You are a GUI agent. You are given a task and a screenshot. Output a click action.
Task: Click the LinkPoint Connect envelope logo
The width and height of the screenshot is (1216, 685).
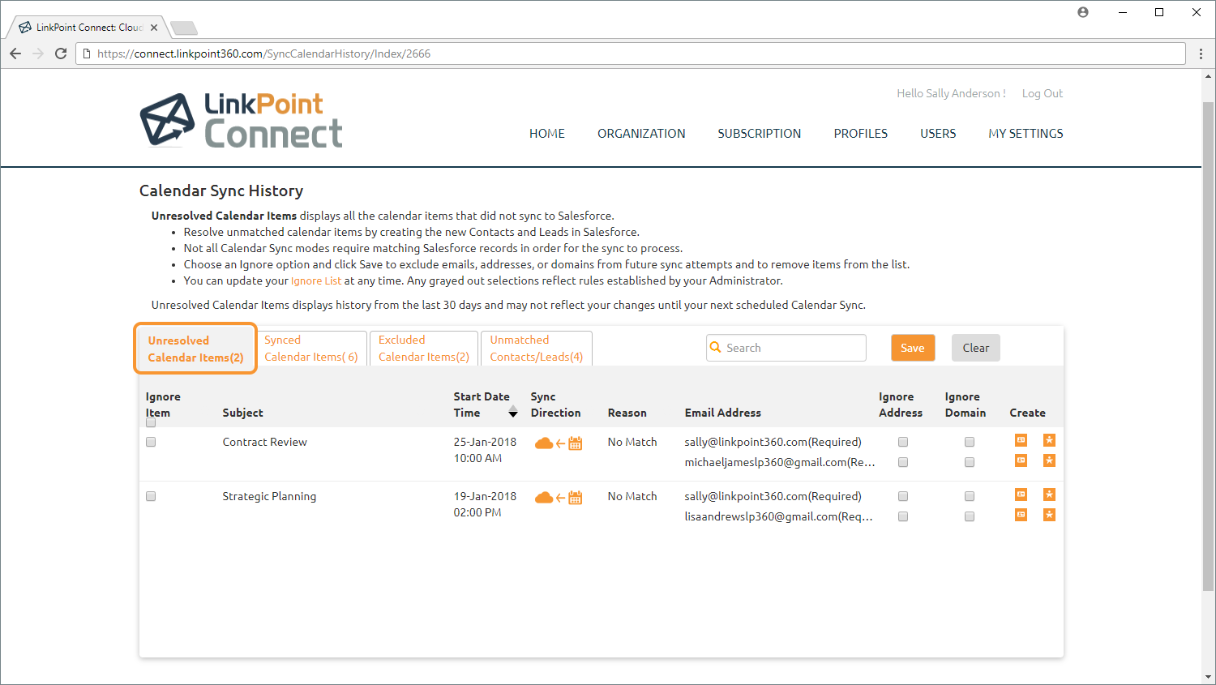pyautogui.click(x=167, y=120)
